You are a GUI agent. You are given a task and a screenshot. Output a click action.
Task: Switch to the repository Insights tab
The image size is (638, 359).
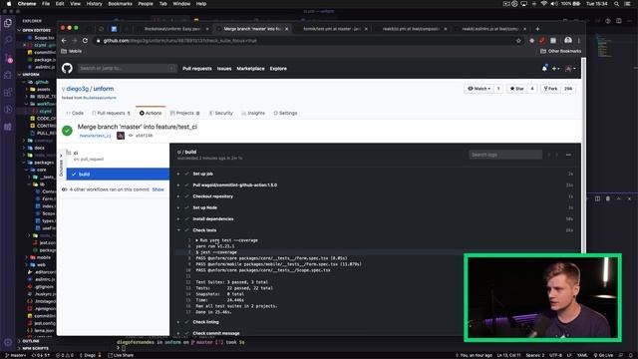pos(253,113)
